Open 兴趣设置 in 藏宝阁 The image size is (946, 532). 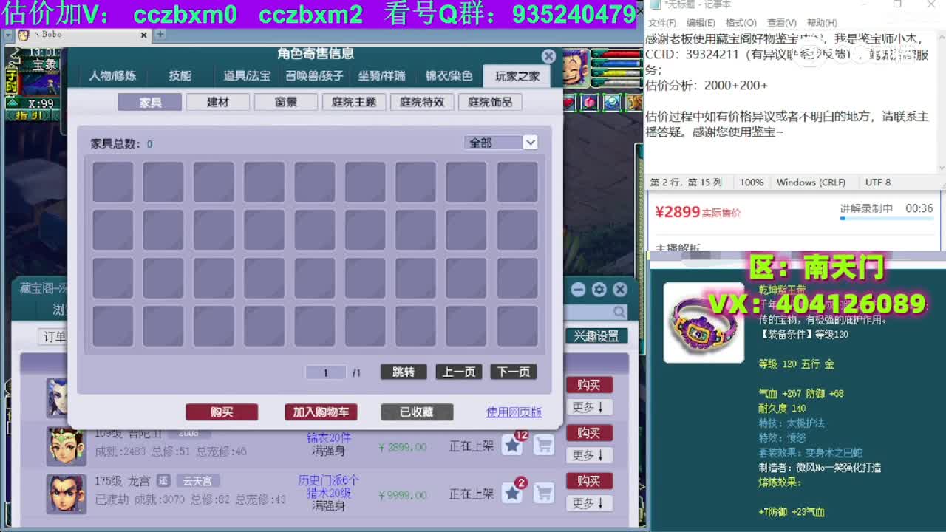[596, 336]
